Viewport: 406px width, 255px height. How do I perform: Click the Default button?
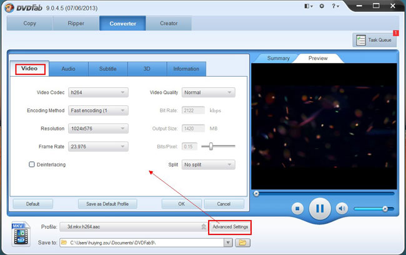(x=33, y=204)
